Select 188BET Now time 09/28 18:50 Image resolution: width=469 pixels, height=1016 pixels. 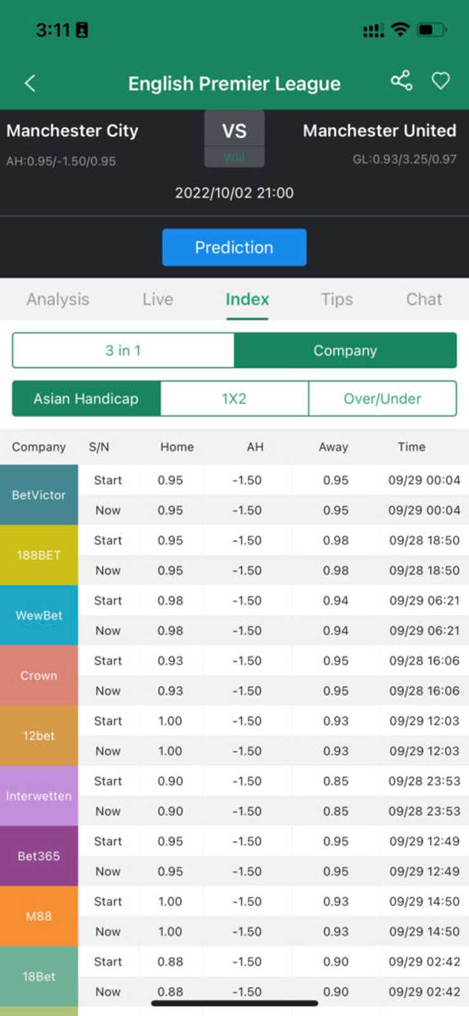[x=424, y=570]
